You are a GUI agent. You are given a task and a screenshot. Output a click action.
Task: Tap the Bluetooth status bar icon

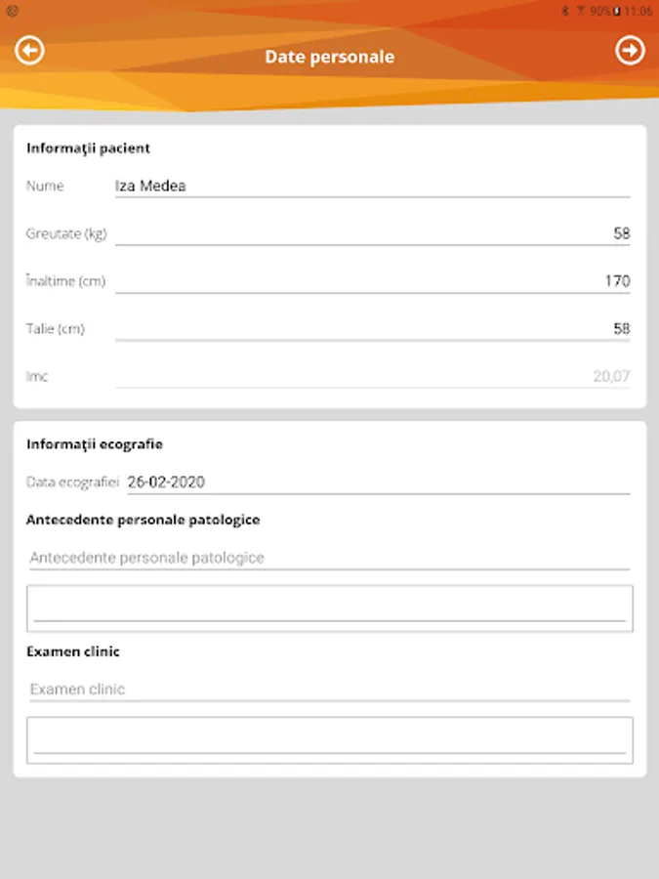(564, 11)
